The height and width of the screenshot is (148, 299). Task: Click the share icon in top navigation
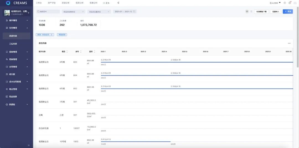[118, 3]
